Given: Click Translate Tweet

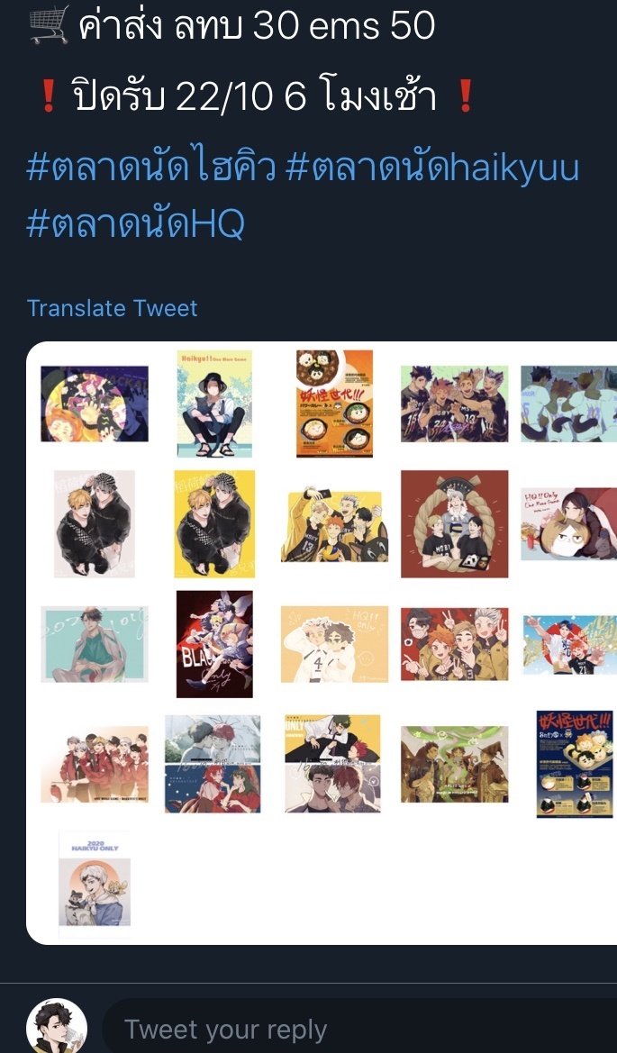Looking at the screenshot, I should click(x=112, y=308).
